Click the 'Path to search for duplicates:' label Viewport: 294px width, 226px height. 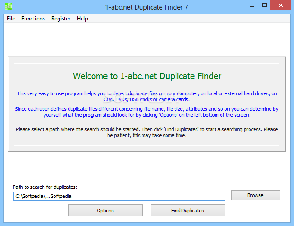pyautogui.click(x=45, y=187)
